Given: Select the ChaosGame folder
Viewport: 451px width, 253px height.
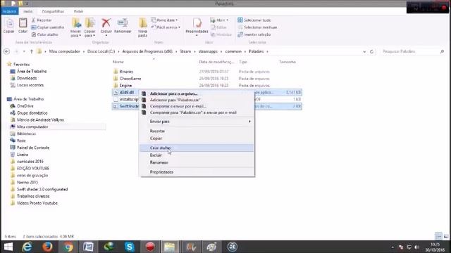Looking at the screenshot, I should click(x=130, y=78).
